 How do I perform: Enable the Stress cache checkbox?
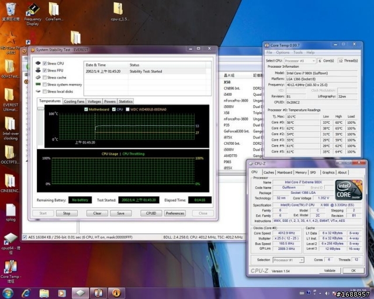click(x=44, y=78)
